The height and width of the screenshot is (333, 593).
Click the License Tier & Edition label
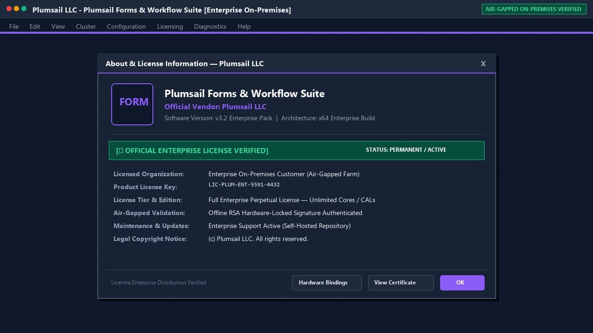[148, 200]
